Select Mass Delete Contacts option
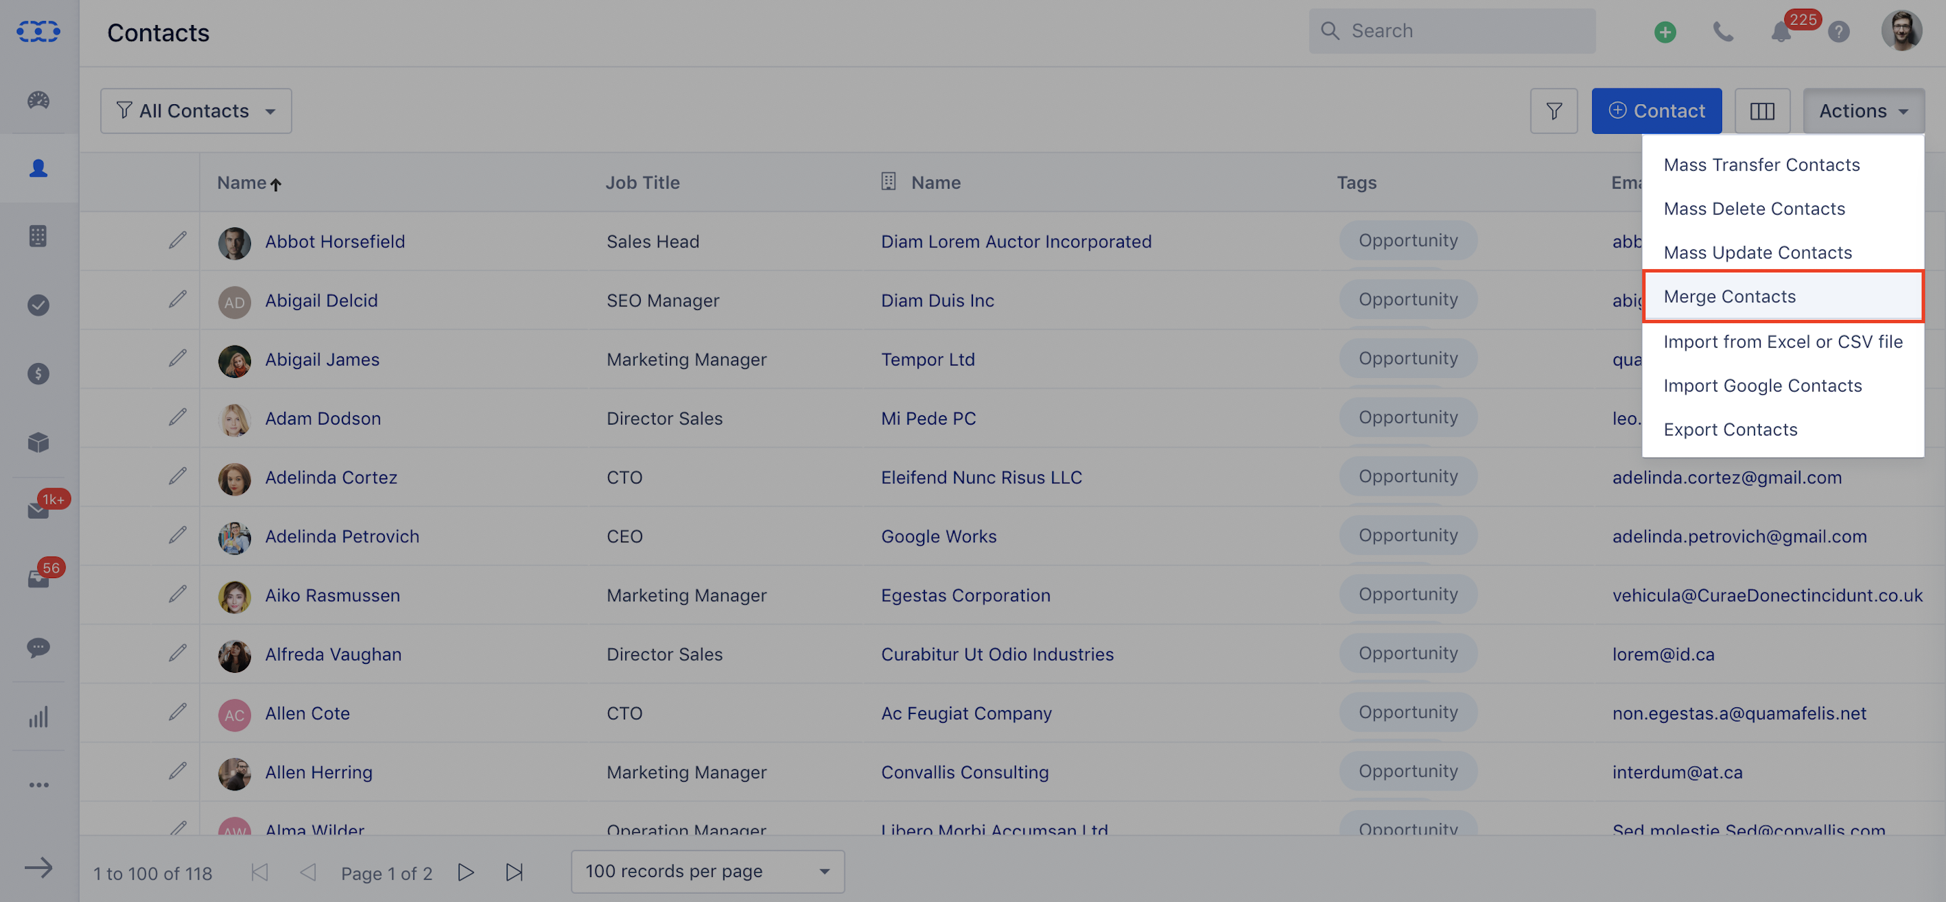 [x=1754, y=208]
